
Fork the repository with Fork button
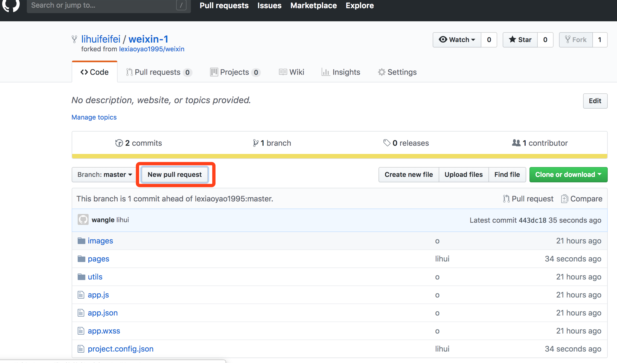[576, 40]
